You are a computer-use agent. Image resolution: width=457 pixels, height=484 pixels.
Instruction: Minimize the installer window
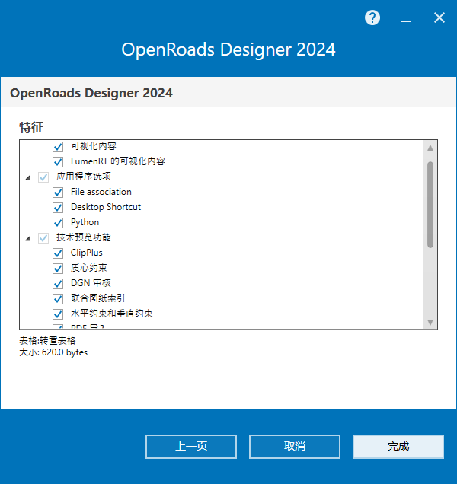click(406, 21)
